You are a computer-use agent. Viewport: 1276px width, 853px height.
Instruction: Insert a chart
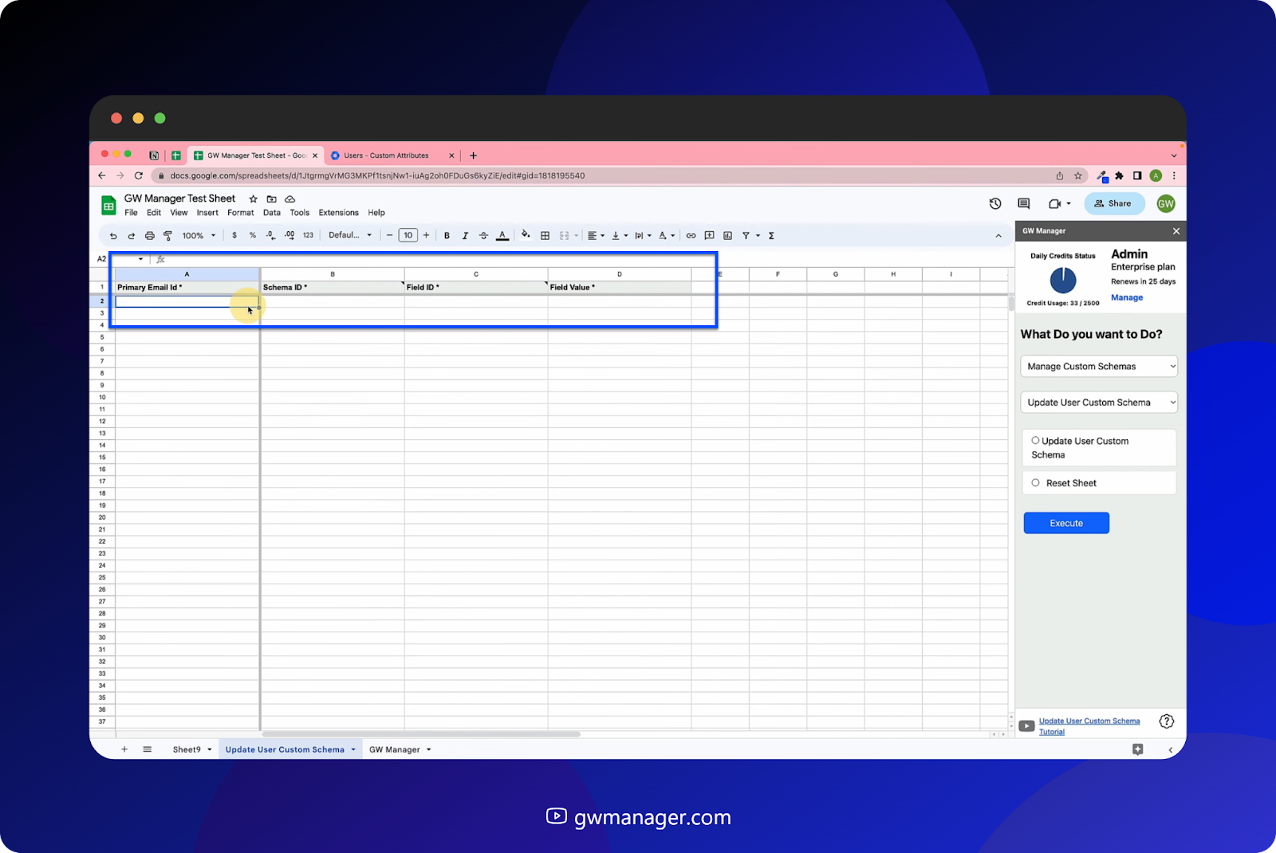[727, 236]
